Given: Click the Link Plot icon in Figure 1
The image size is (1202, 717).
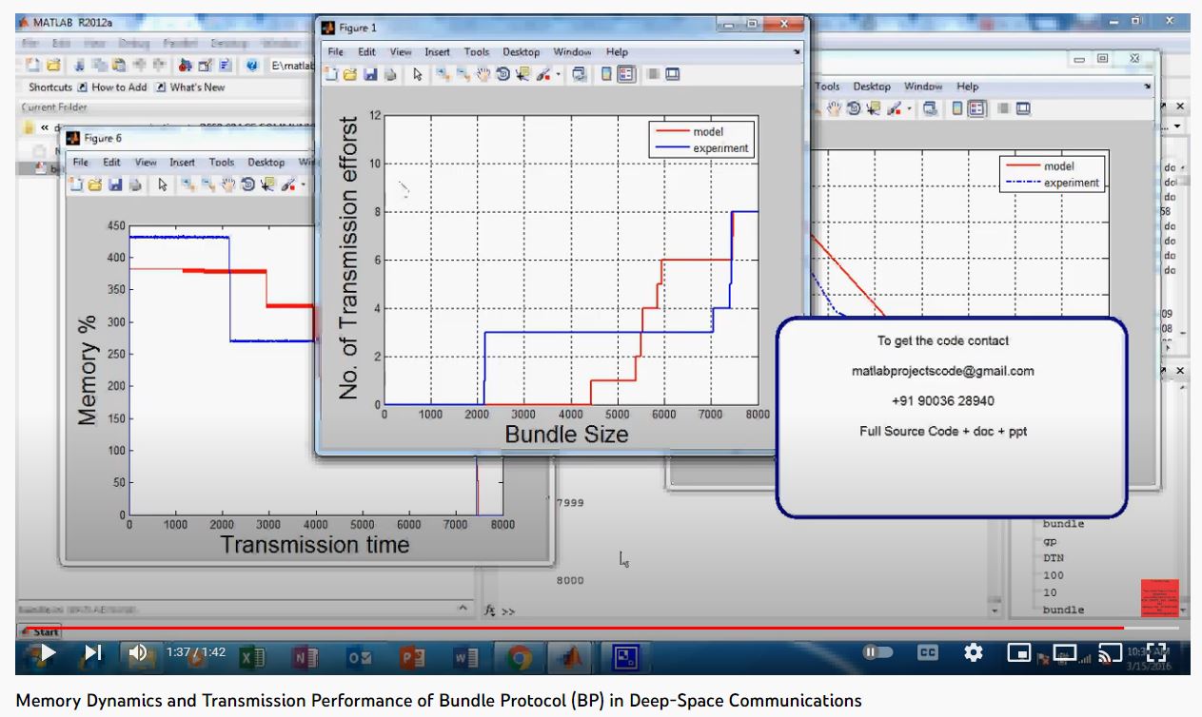Looking at the screenshot, I should click(579, 75).
